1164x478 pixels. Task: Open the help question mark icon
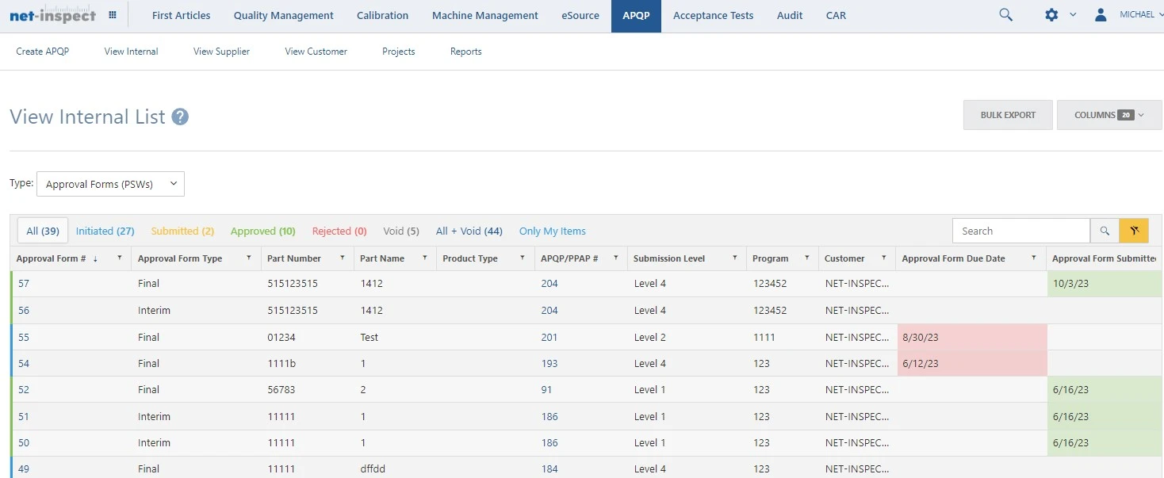[x=181, y=117]
